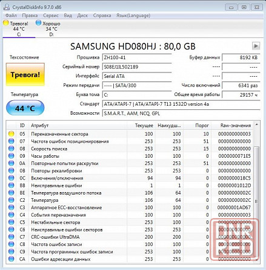This screenshot has width=266, height=270.
Task: Click the Интерфейс field Serial ATA
Action: point(137,76)
